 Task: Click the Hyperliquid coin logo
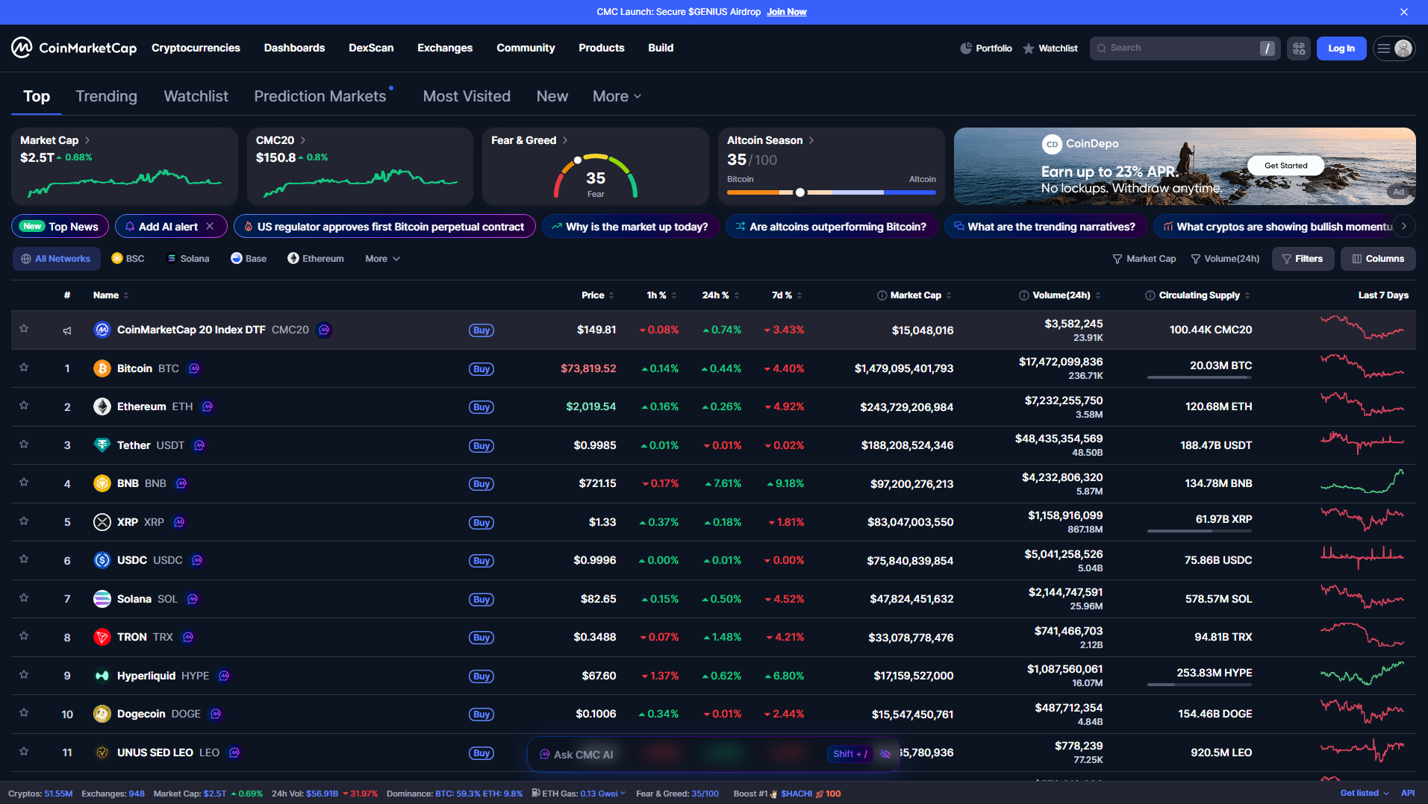tap(102, 676)
